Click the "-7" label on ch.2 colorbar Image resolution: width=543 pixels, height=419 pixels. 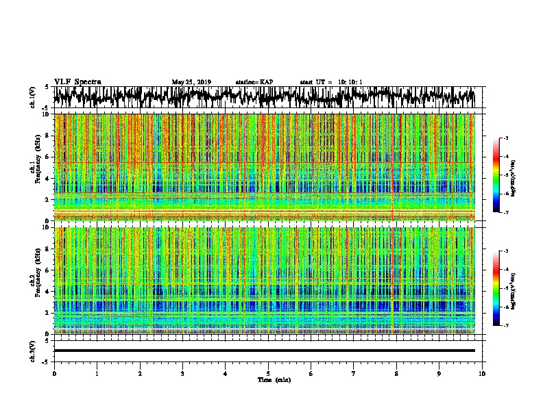(x=505, y=325)
